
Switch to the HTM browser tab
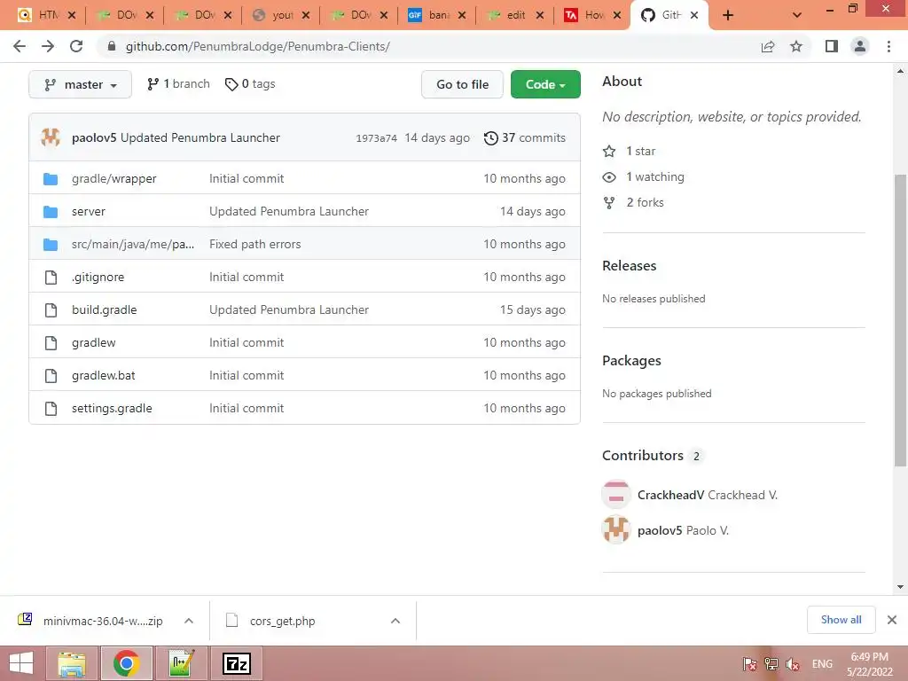click(x=48, y=15)
